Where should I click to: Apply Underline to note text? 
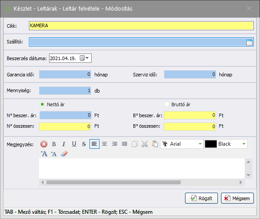tap(74, 144)
